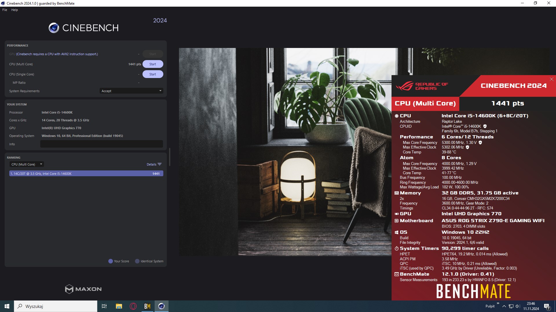The width and height of the screenshot is (556, 312).
Task: Click the Processor Intel Core i5-14600K value
Action: pyautogui.click(x=57, y=112)
